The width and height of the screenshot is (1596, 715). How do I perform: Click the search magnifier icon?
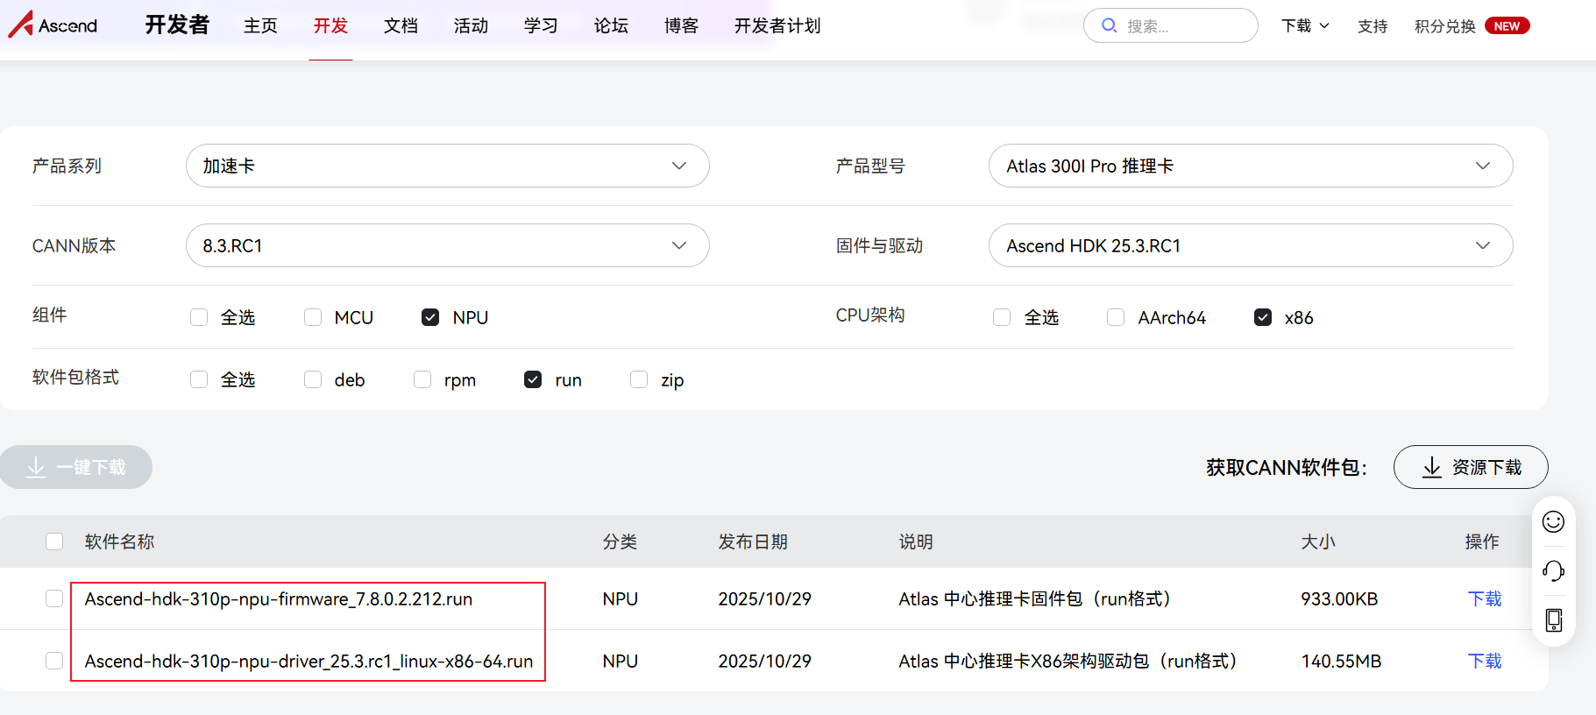point(1109,25)
